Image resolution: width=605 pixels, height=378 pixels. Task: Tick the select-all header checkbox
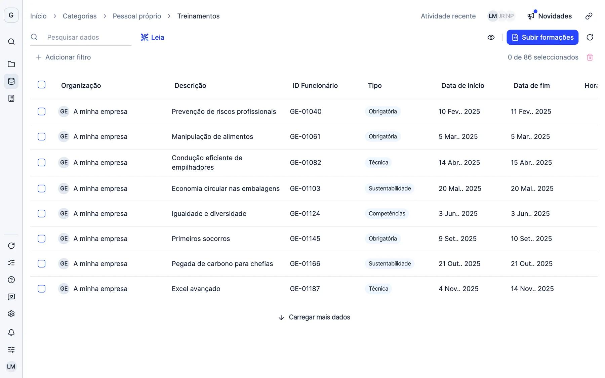[42, 85]
